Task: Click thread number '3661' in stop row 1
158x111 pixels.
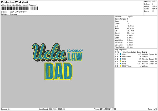Action: pyautogui.click(x=124, y=54)
